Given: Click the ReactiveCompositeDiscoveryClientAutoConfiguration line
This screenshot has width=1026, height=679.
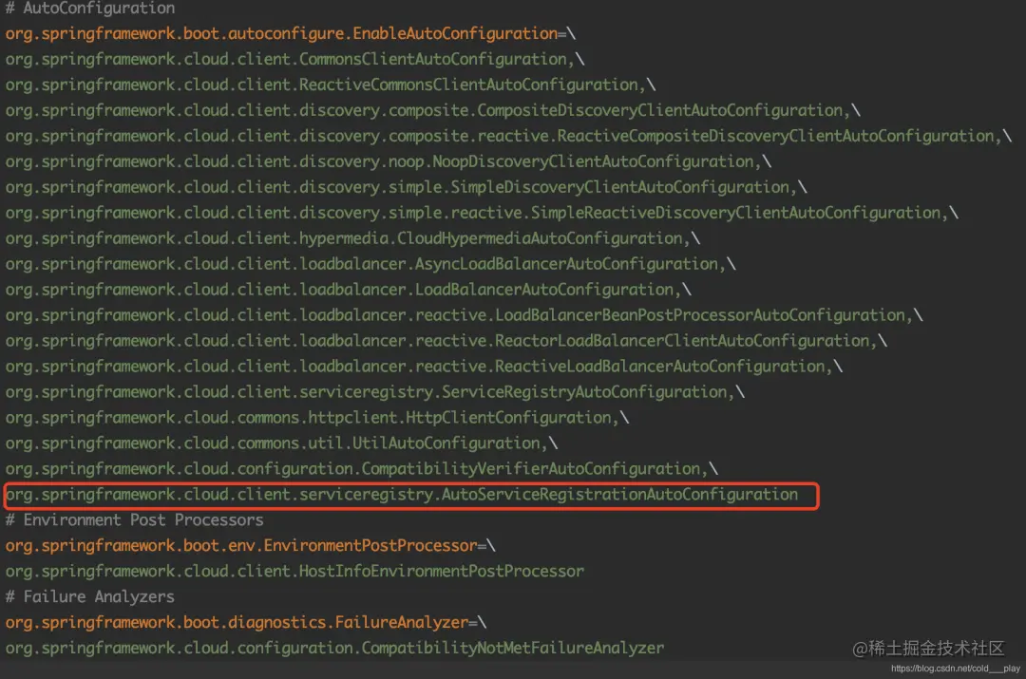Looking at the screenshot, I should coord(508,136).
